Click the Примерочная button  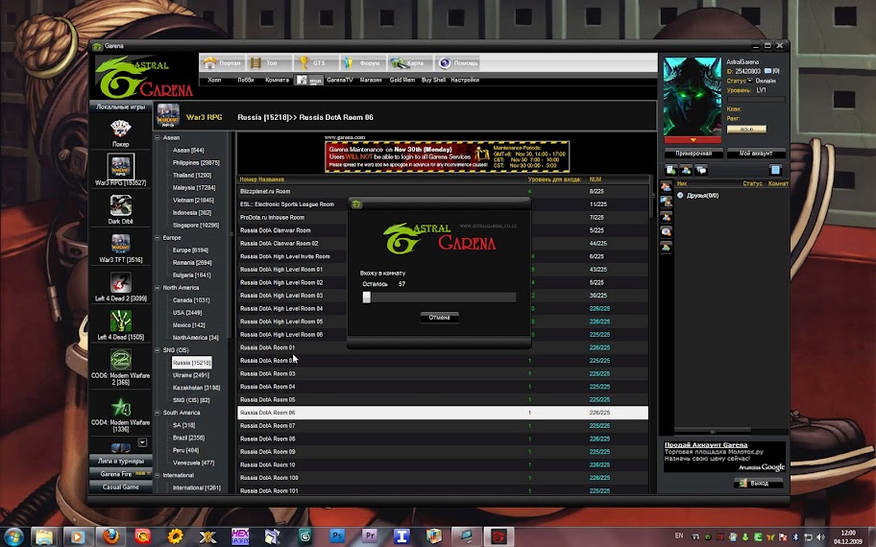click(693, 154)
